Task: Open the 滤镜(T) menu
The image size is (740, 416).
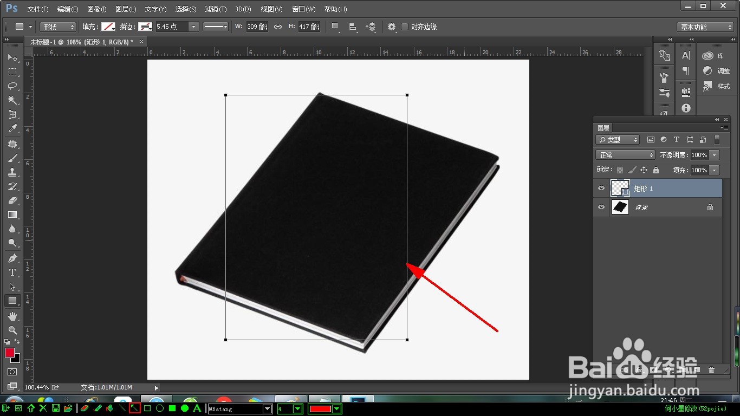Action: [216, 9]
